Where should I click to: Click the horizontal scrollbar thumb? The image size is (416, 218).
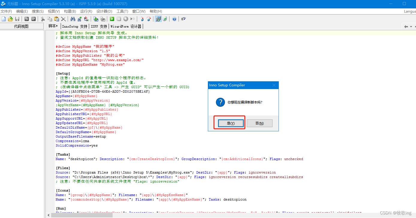81,215
